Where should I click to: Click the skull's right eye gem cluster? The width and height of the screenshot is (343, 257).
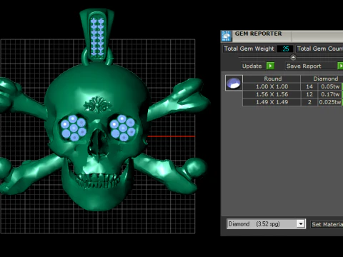coord(123,128)
